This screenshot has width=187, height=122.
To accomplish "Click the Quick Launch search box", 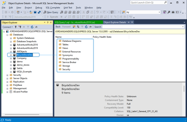I will tap(149, 2).
